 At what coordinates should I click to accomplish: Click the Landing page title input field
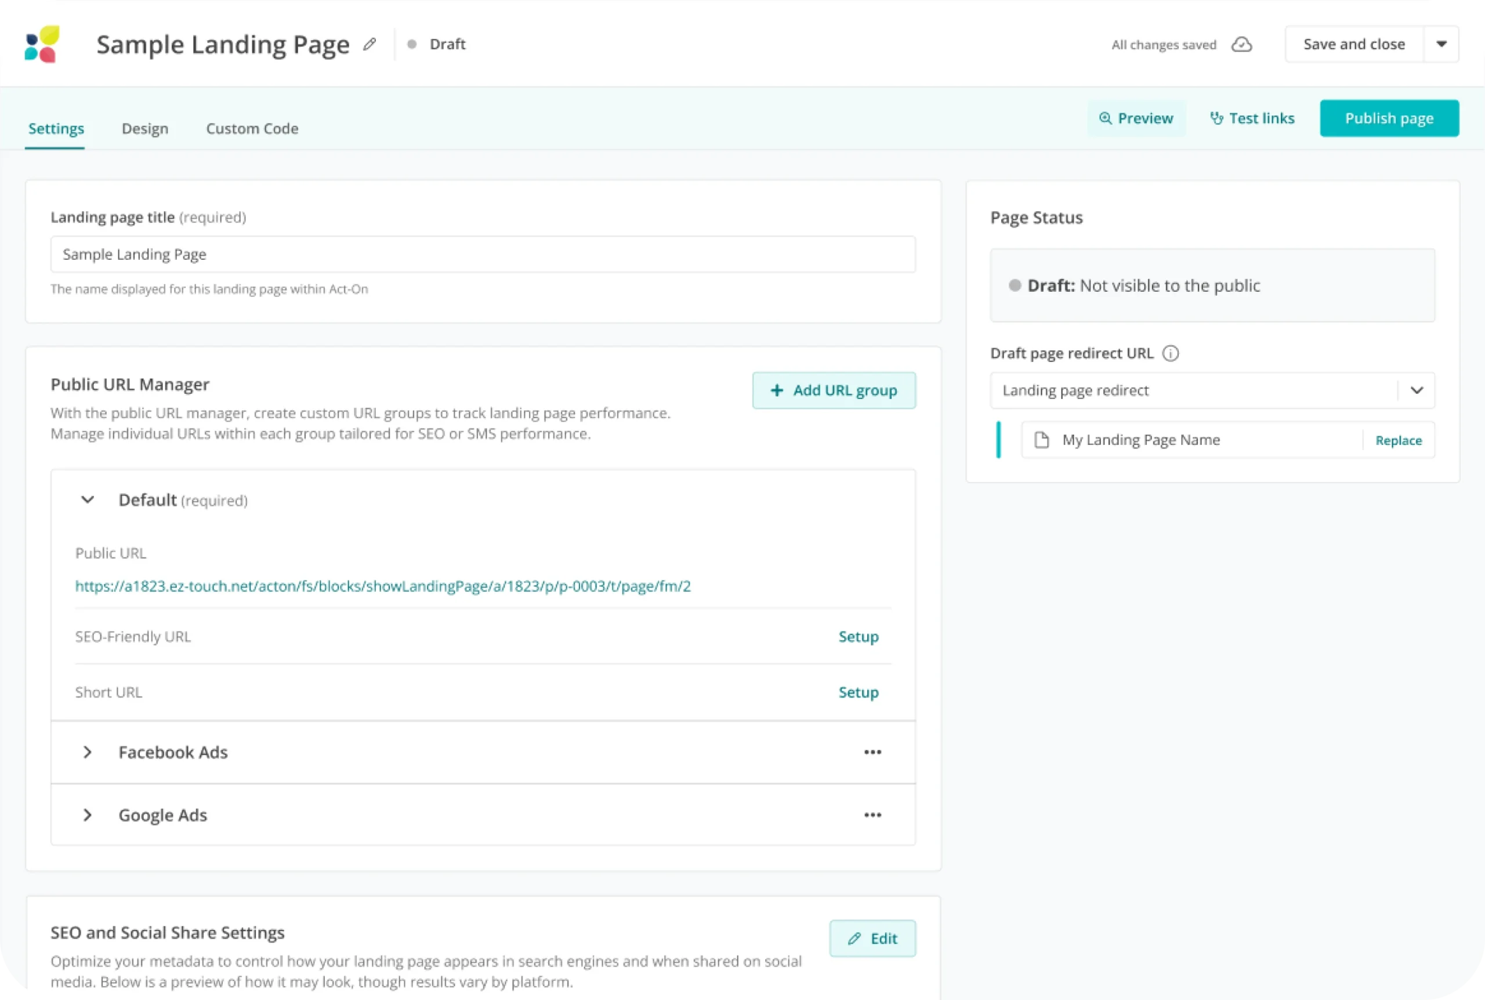483,255
